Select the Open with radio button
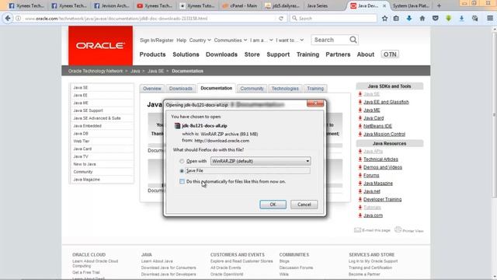This screenshot has height=280, width=497. [x=182, y=161]
